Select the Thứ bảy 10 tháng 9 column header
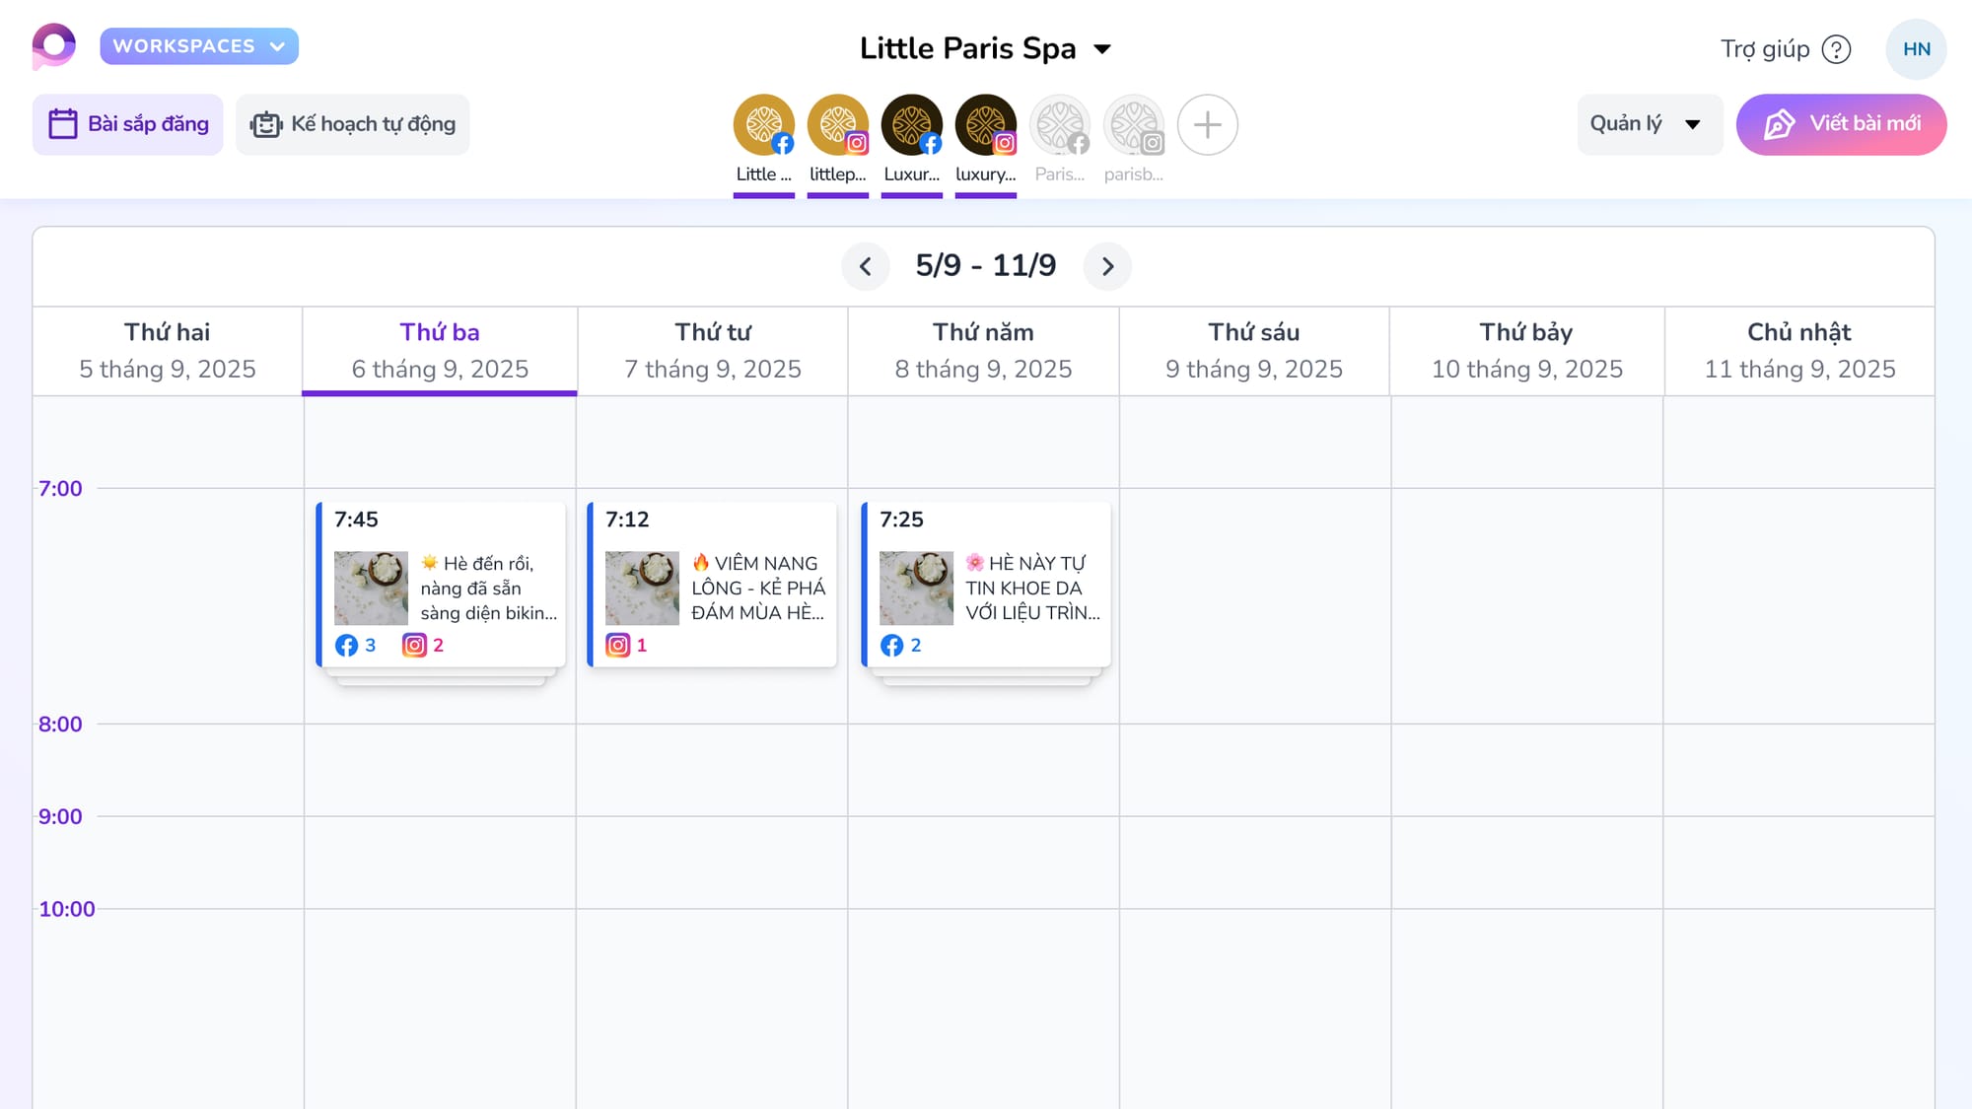 click(1526, 351)
